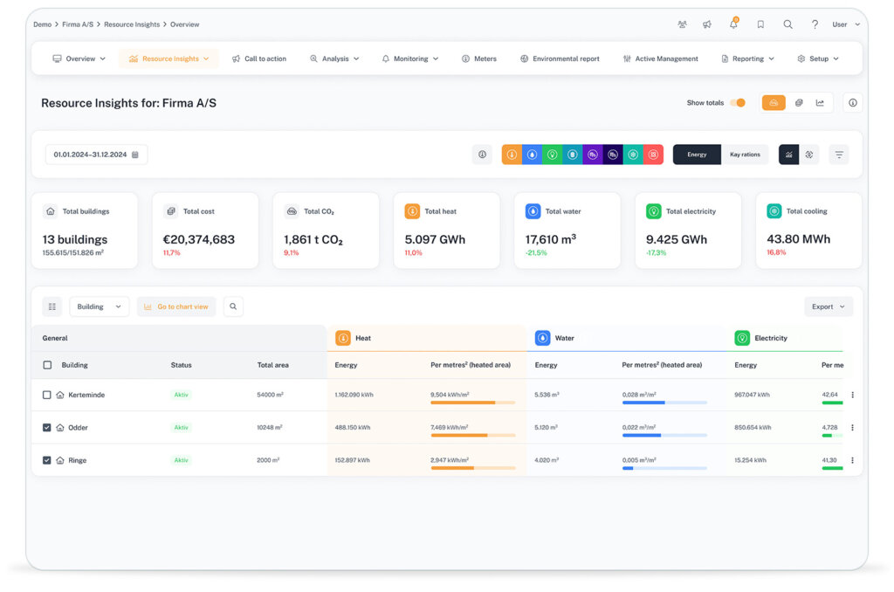Expand the Export dropdown
894x592 pixels.
click(x=828, y=306)
